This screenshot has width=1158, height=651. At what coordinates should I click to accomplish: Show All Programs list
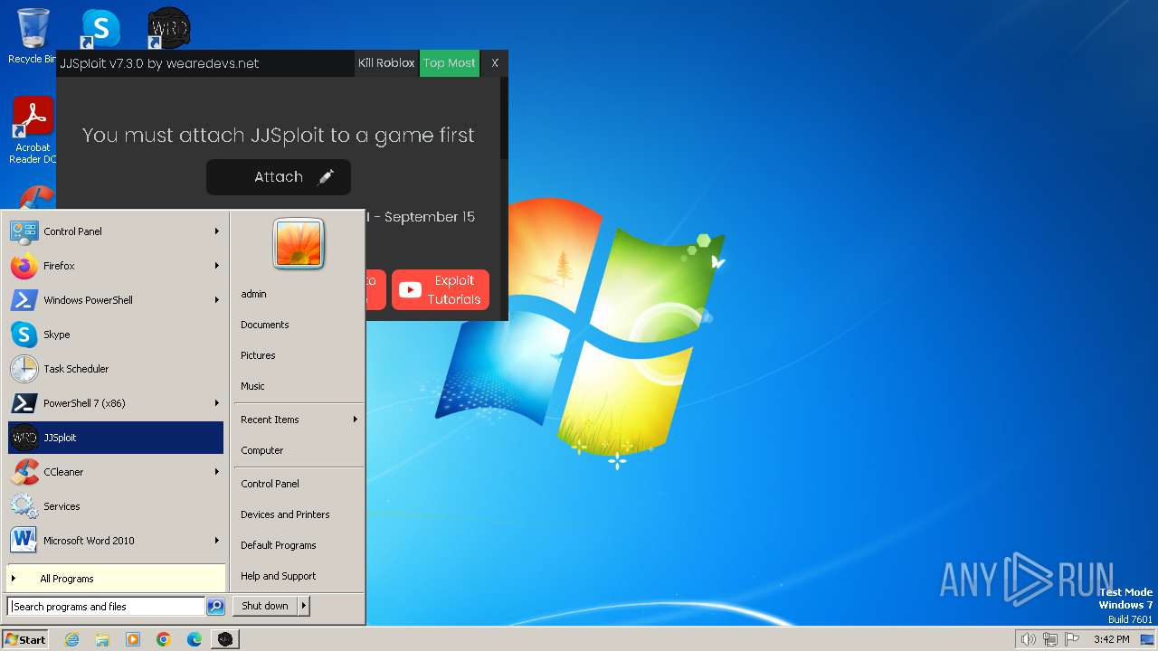116,579
